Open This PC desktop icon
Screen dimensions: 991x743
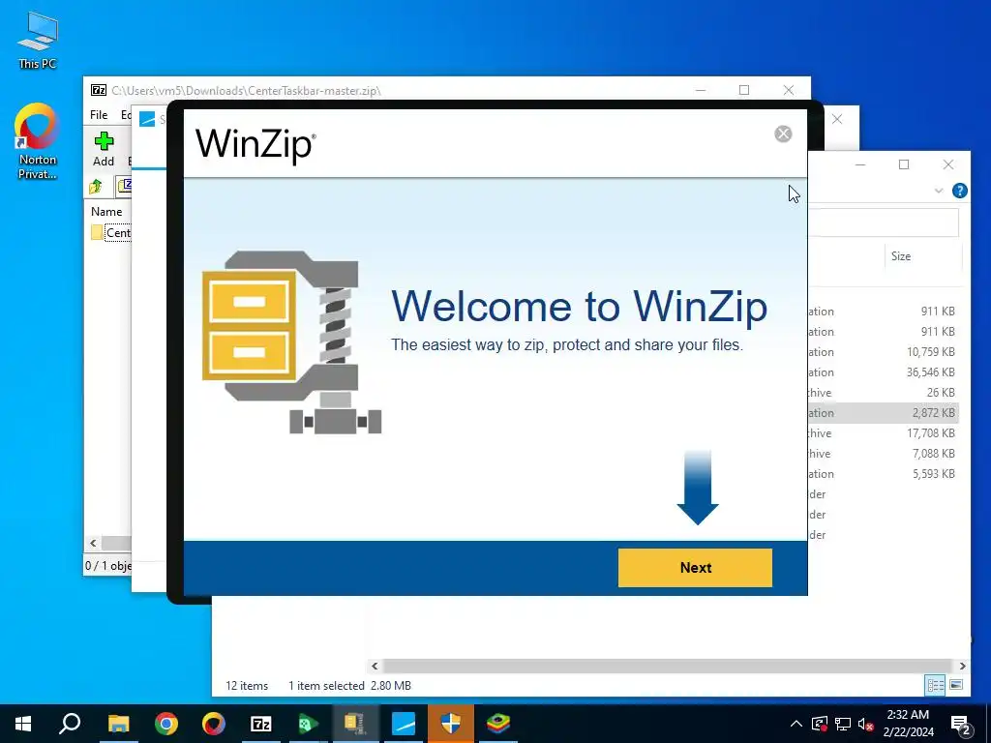[x=38, y=40]
